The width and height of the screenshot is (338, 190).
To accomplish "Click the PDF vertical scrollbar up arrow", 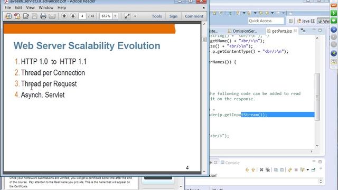I will pyautogui.click(x=204, y=24).
